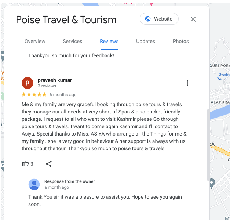Visit the business Website
Viewport: 230px width, 220px height.
(x=159, y=19)
